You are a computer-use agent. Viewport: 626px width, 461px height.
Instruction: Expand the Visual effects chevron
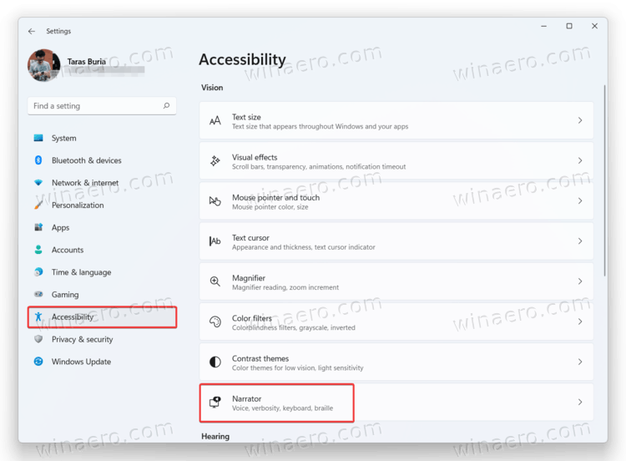point(580,161)
